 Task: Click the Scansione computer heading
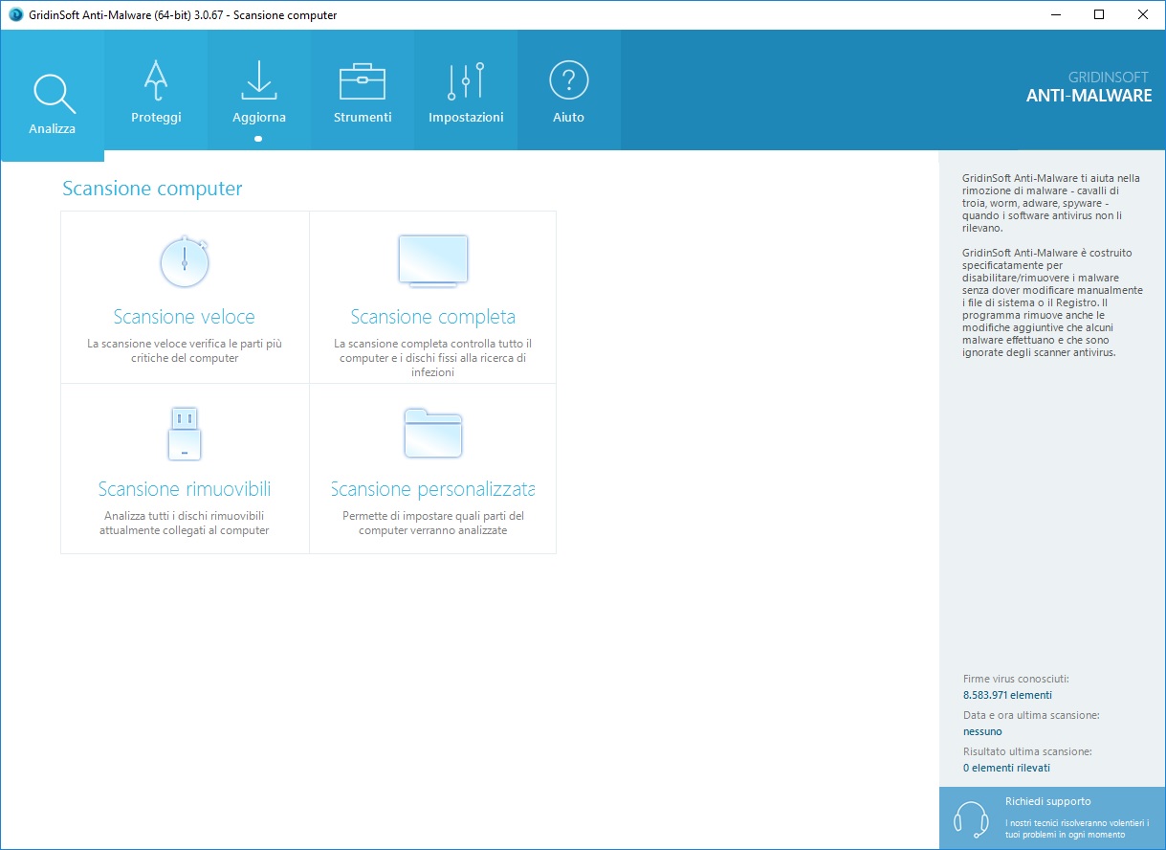(x=152, y=189)
